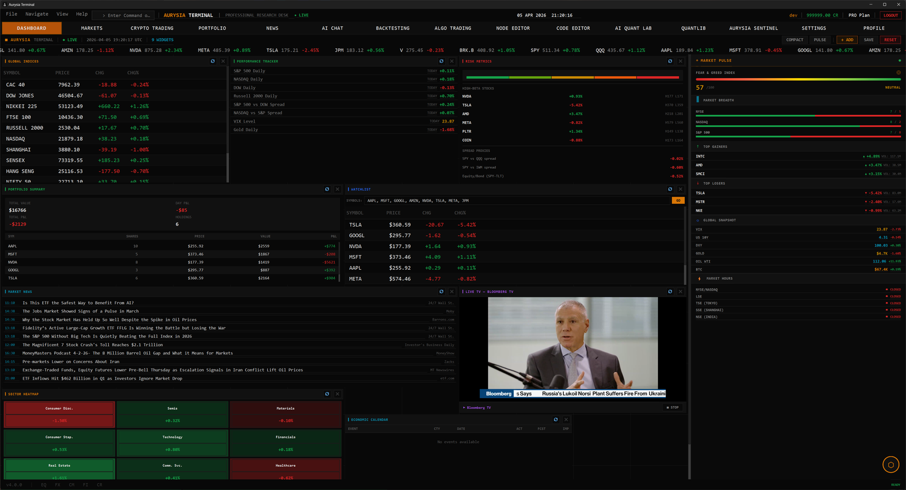Open the Algo Trading tab
Image resolution: width=906 pixels, height=490 pixels.
[453, 28]
